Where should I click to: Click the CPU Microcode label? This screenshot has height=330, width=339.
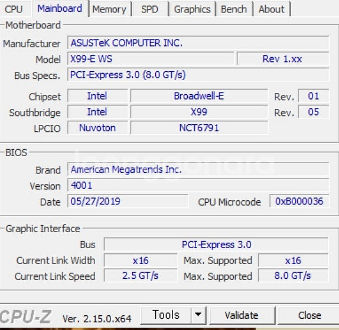229,202
